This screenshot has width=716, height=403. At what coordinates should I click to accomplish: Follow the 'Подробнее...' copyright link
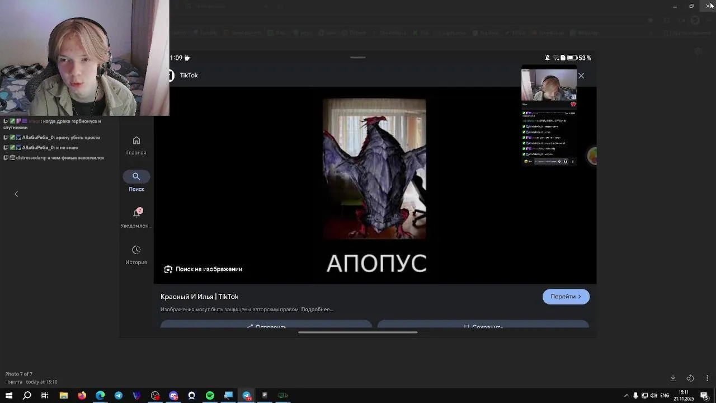tap(317, 310)
